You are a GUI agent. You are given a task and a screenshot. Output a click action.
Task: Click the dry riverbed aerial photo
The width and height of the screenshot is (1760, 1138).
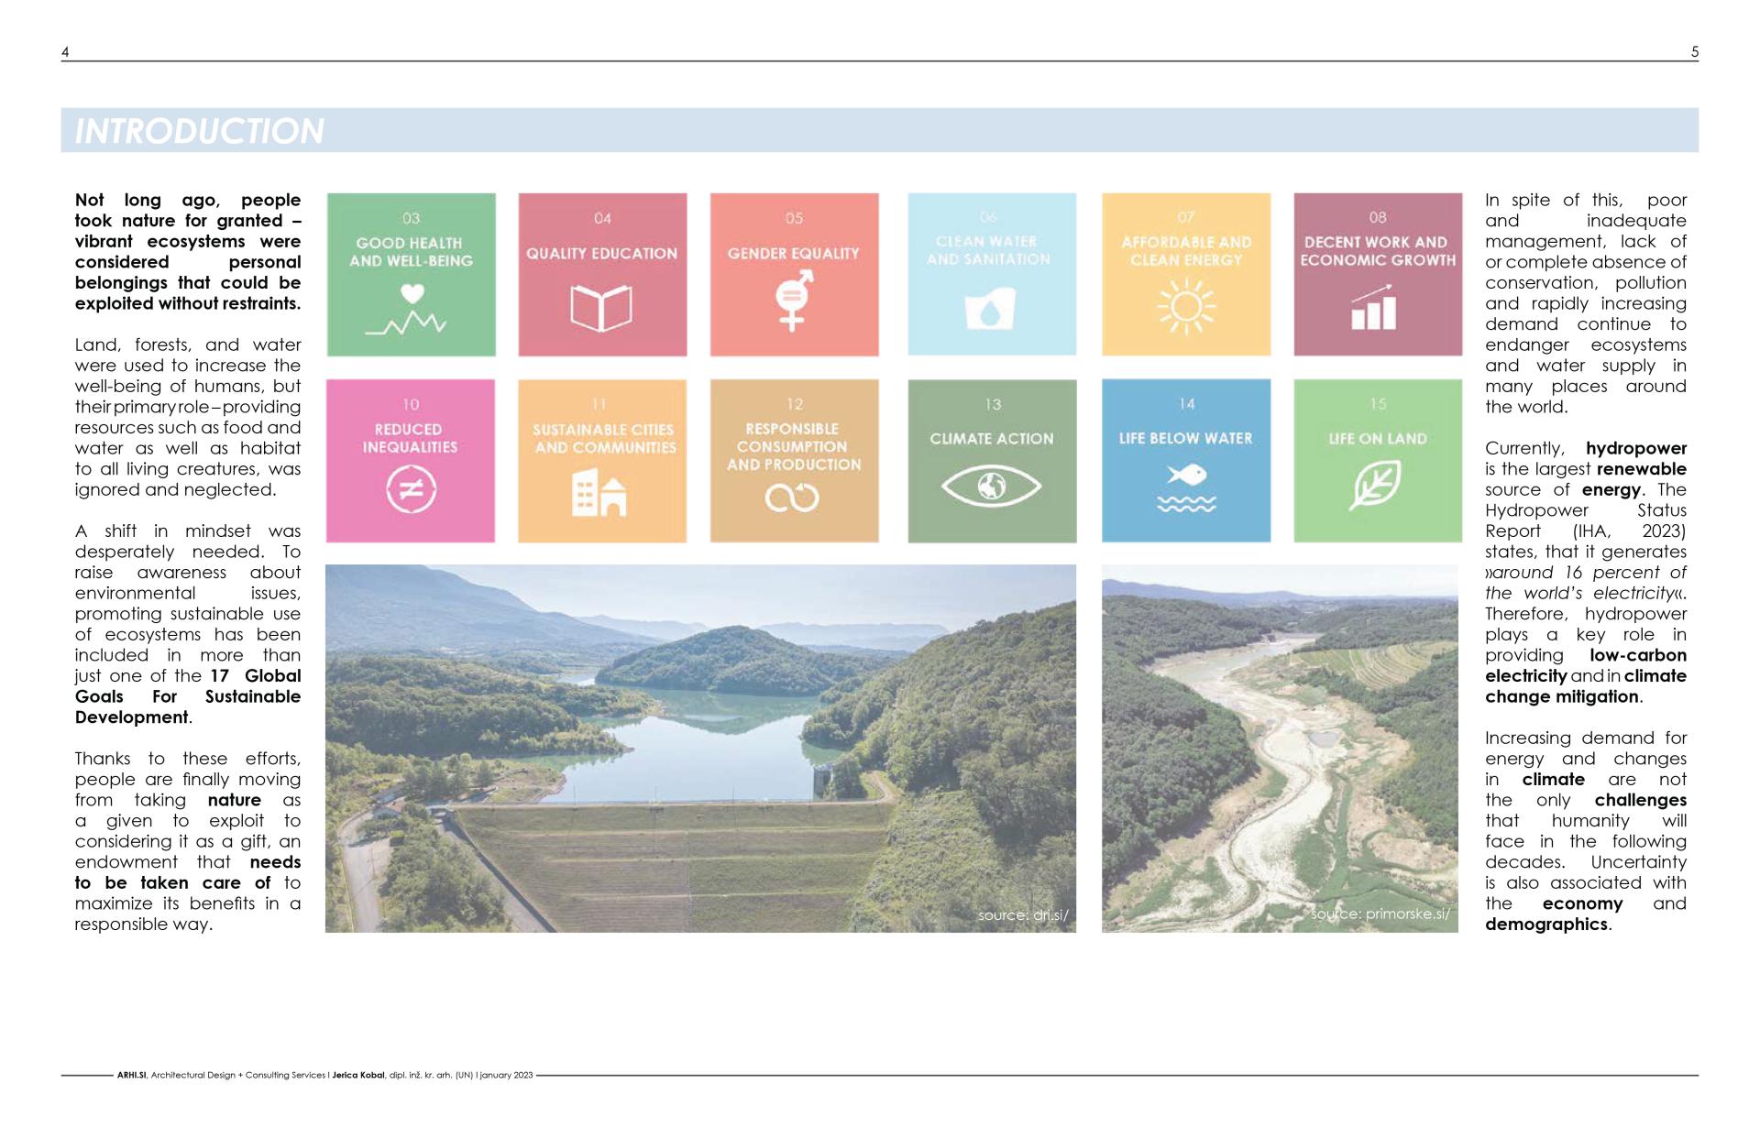(x=1279, y=748)
